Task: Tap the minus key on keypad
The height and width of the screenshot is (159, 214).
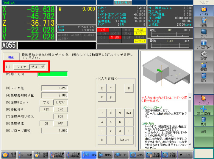Action: coord(129,122)
